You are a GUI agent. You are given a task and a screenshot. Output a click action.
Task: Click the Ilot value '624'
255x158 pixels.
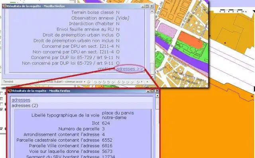pyautogui.click(x=106, y=123)
